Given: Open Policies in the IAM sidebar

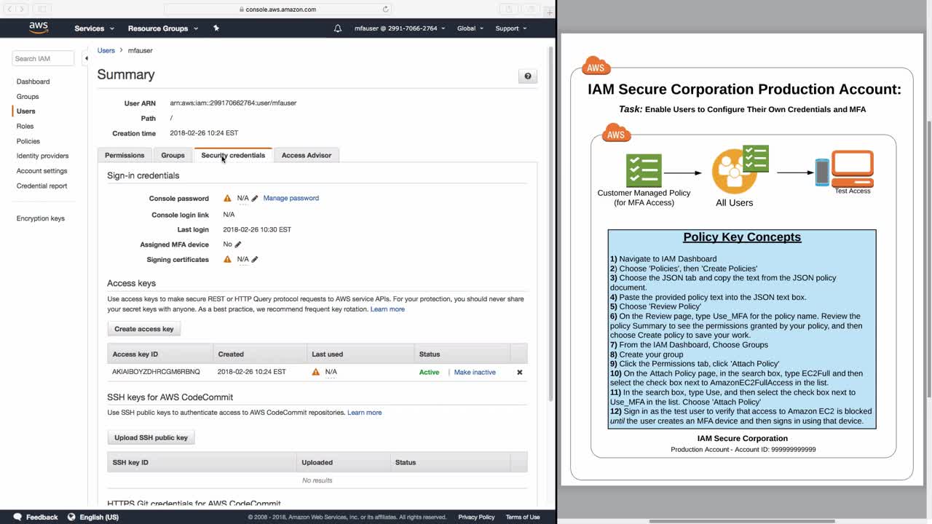Looking at the screenshot, I should point(28,141).
